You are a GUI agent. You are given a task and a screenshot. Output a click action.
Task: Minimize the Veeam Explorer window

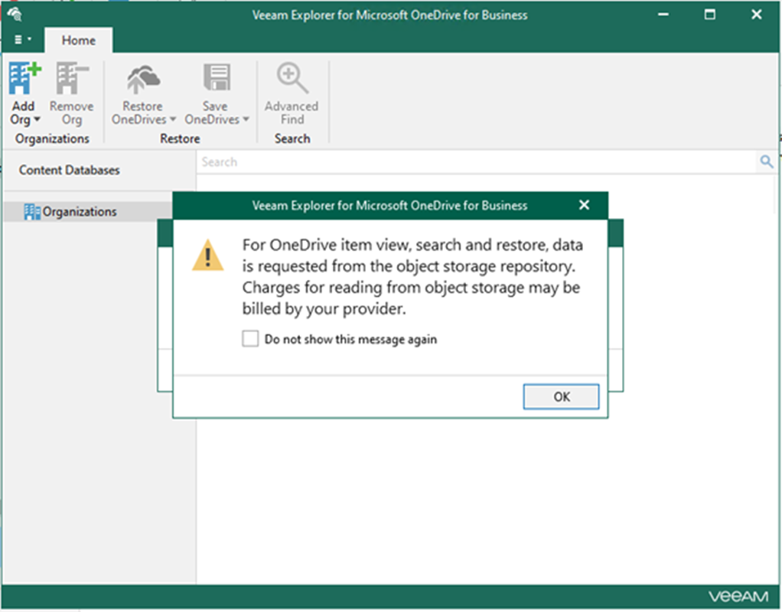click(663, 15)
